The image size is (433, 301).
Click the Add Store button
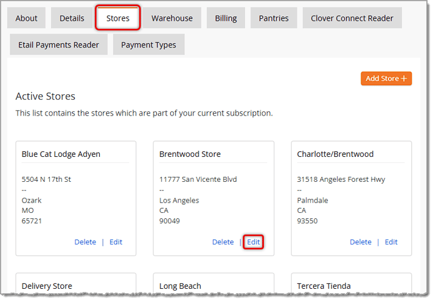(386, 78)
